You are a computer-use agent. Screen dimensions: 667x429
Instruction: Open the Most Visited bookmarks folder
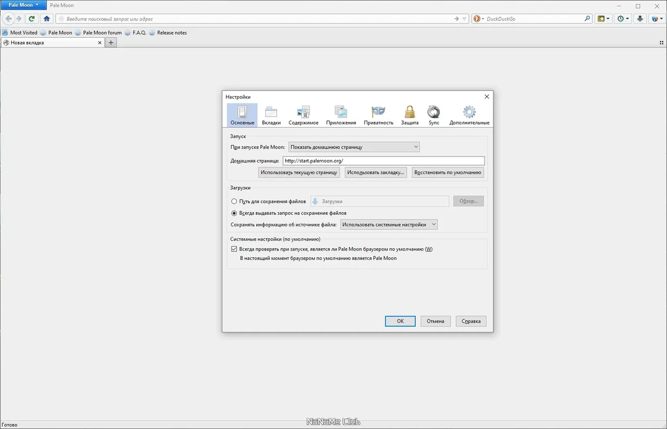tap(20, 33)
